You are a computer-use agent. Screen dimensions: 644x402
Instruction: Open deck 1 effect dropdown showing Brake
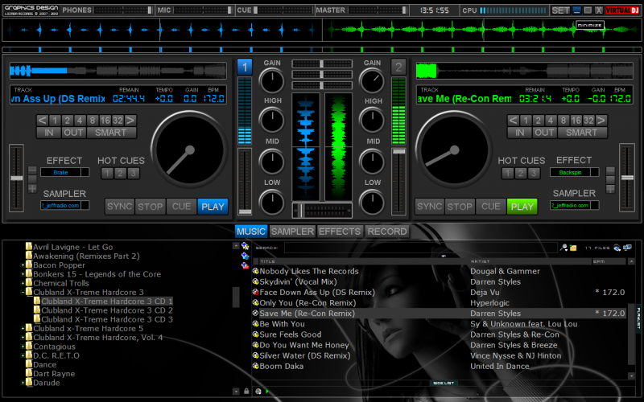pos(61,172)
